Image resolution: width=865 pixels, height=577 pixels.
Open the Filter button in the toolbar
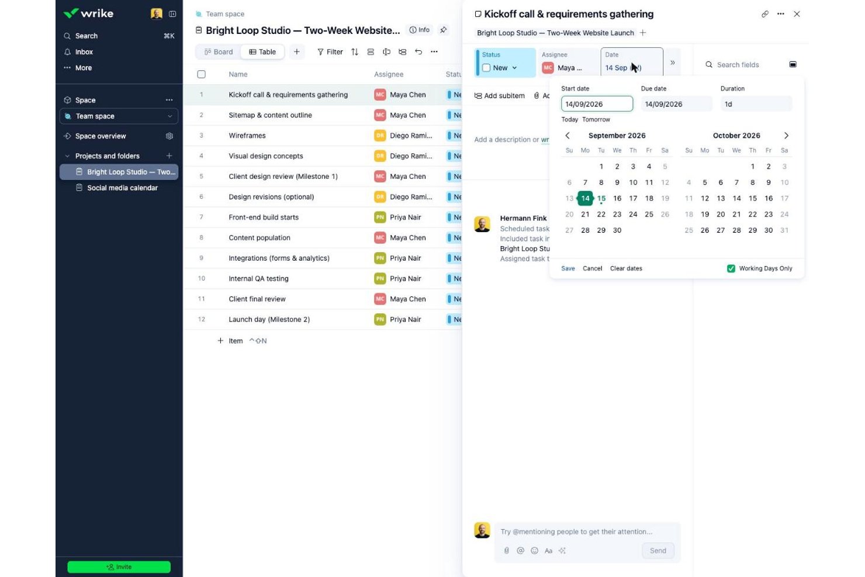330,52
